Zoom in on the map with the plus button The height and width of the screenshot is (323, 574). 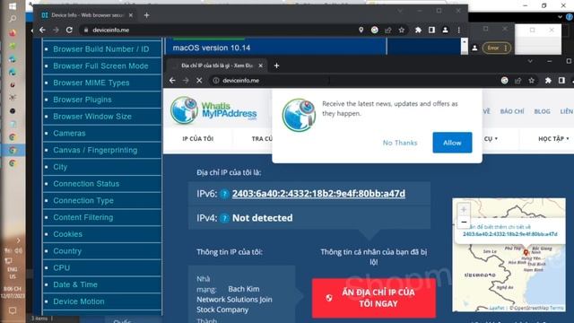[464, 210]
